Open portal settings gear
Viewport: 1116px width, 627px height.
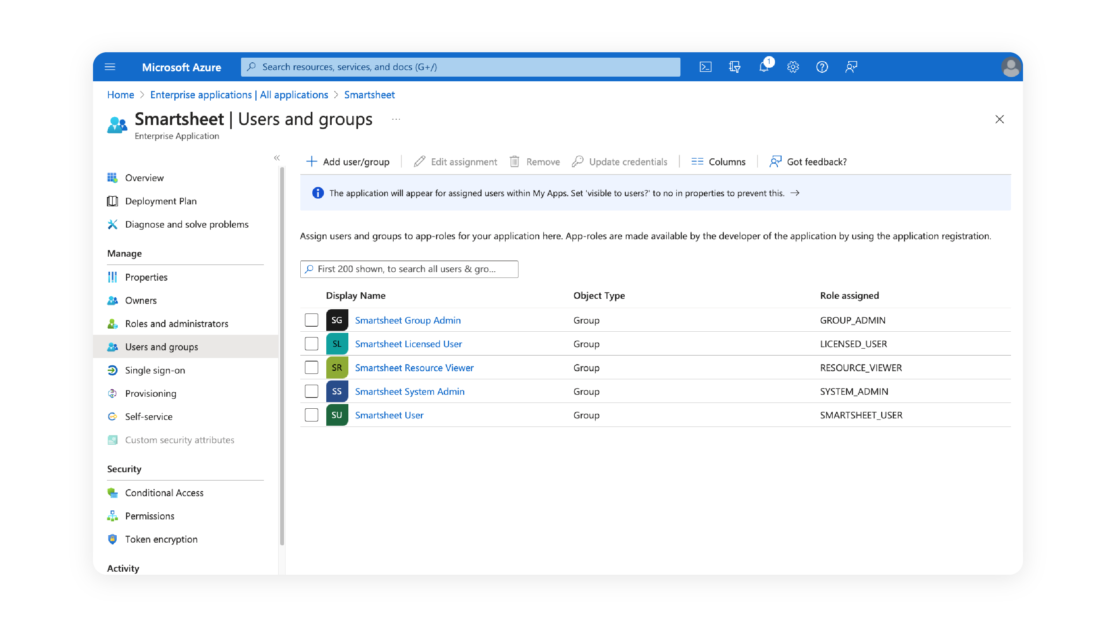(793, 67)
